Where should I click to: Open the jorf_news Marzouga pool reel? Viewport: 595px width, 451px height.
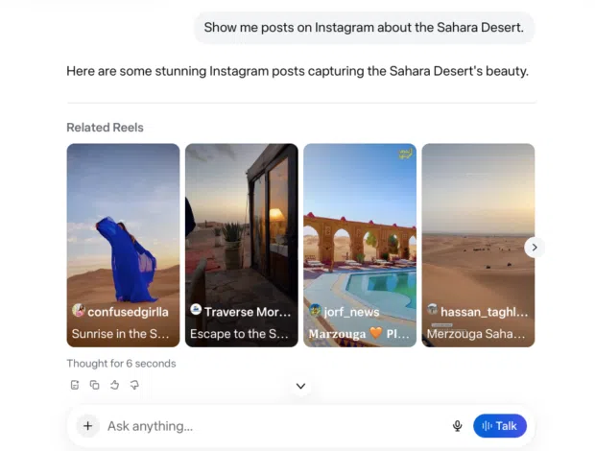[360, 245]
